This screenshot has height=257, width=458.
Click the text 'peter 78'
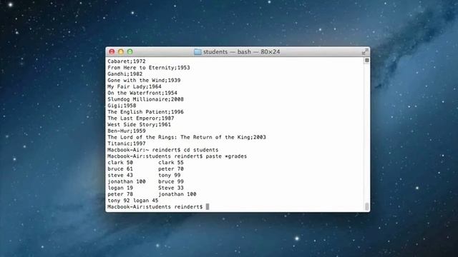coord(120,194)
